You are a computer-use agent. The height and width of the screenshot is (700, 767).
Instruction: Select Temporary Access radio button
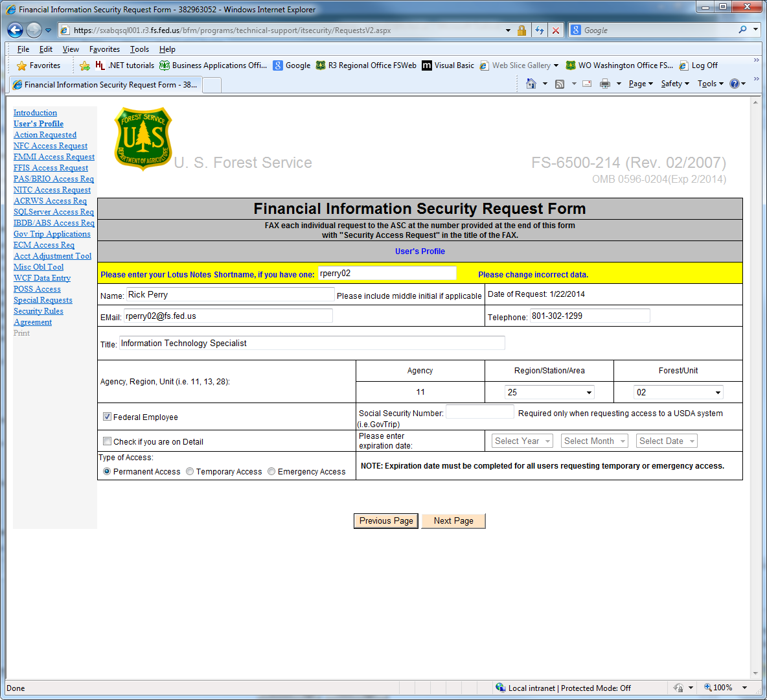click(x=190, y=471)
